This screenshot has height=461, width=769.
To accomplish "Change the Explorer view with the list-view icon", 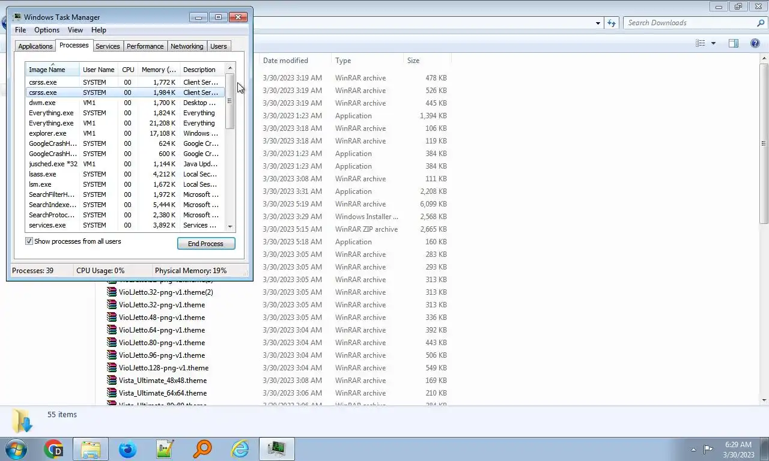I will (x=701, y=43).
